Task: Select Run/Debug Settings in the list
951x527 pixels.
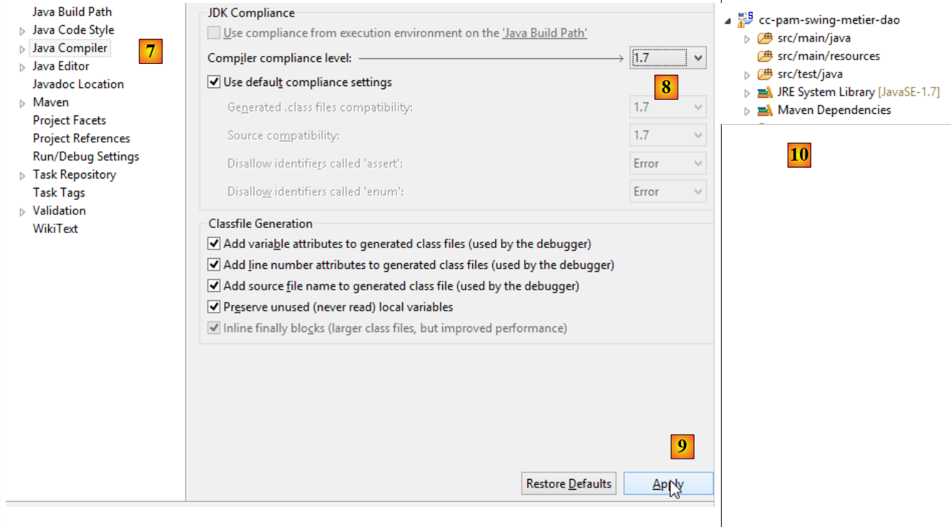Action: (85, 156)
